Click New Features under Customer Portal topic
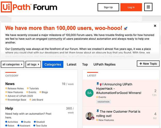Screen dimensions: 161x128 click(105, 120)
